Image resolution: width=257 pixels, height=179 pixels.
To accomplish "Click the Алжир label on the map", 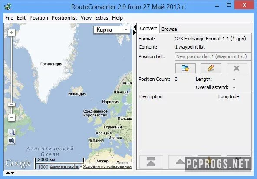I will click(x=102, y=161).
